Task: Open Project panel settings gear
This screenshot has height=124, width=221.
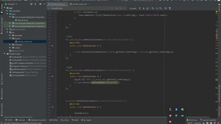Action: click(40, 4)
